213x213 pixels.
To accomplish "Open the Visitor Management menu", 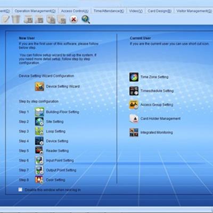I will tap(194, 11).
